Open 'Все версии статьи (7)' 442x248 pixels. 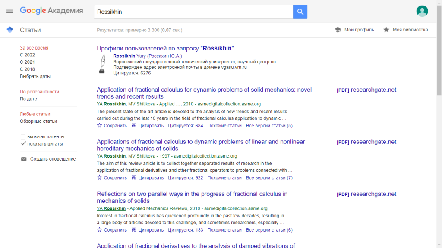269,178
